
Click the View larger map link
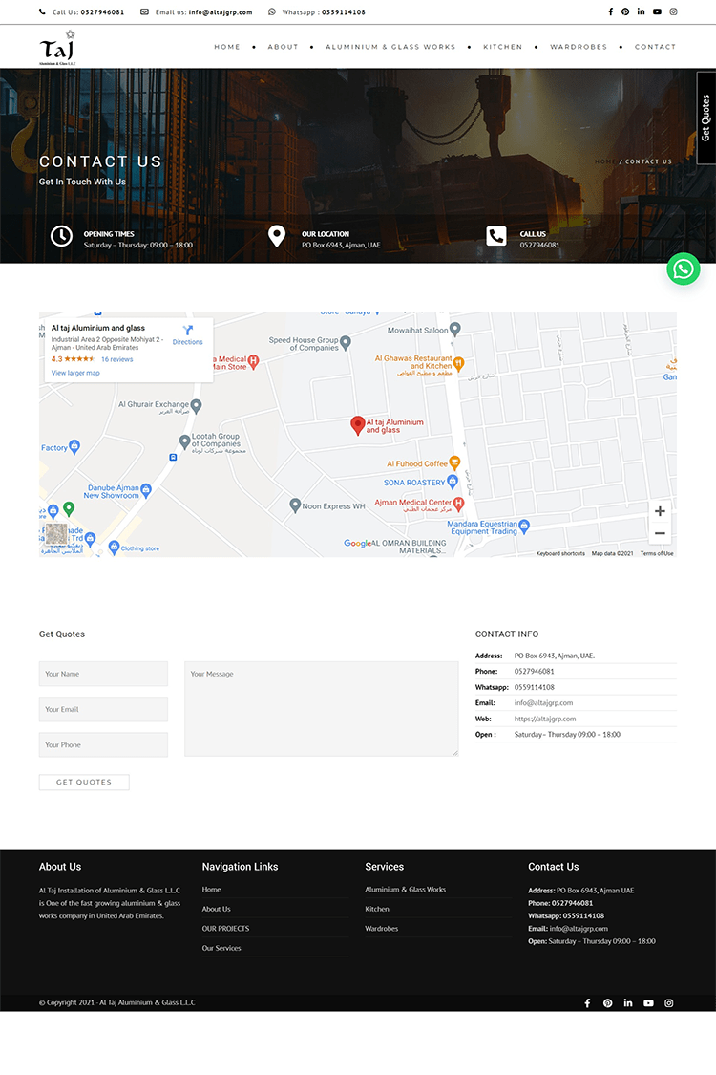pos(75,373)
